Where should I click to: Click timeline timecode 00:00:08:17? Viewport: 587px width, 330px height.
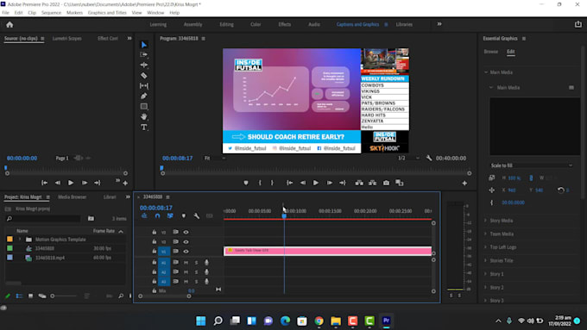(156, 208)
